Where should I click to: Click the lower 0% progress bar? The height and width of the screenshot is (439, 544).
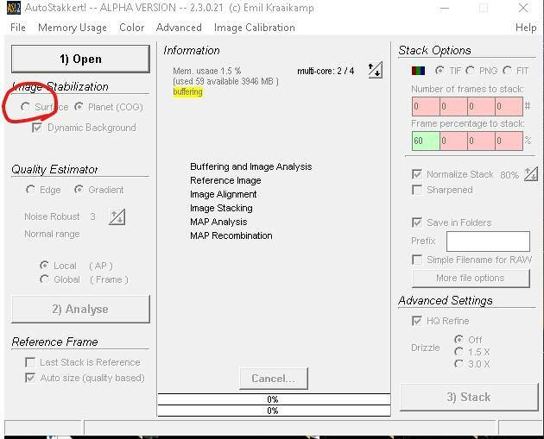pyautogui.click(x=274, y=411)
